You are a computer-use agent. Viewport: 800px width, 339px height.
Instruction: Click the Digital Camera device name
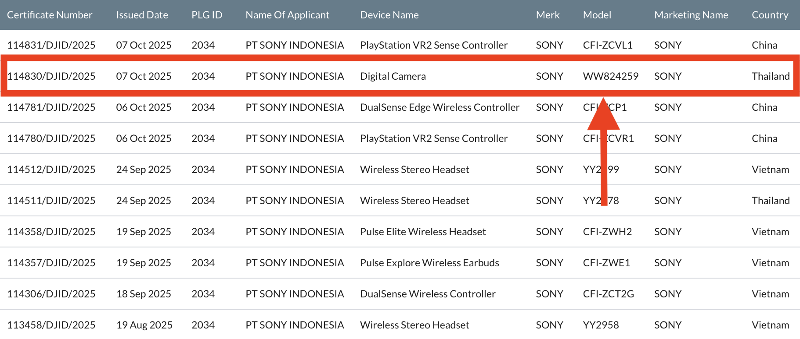(393, 76)
